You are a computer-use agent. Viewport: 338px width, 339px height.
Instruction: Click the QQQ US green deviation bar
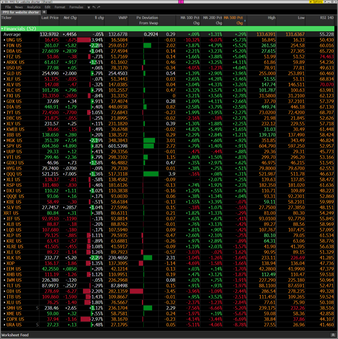click(x=151, y=174)
